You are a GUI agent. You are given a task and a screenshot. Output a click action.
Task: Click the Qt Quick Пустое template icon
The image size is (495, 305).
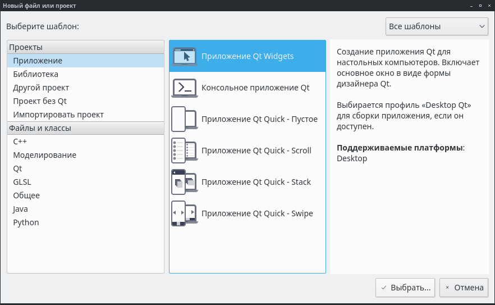[184, 119]
